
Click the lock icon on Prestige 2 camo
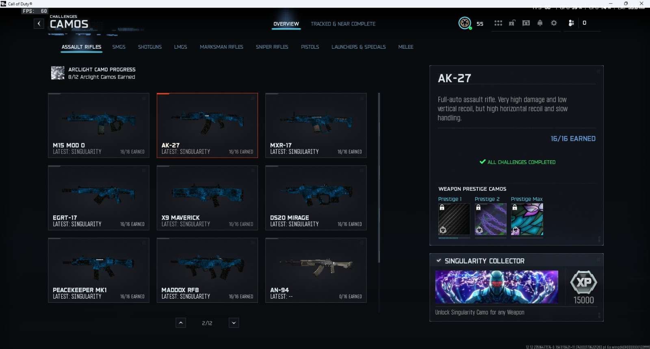click(479, 207)
